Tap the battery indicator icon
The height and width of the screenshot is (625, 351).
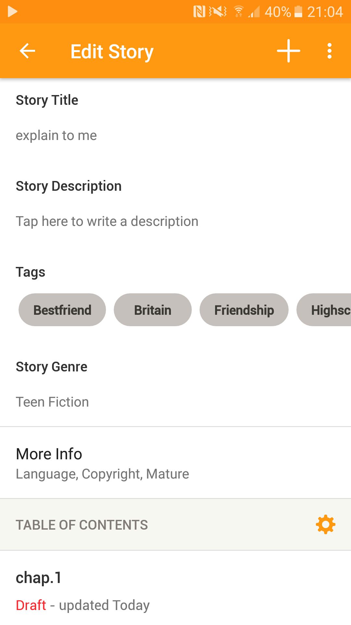point(298,12)
